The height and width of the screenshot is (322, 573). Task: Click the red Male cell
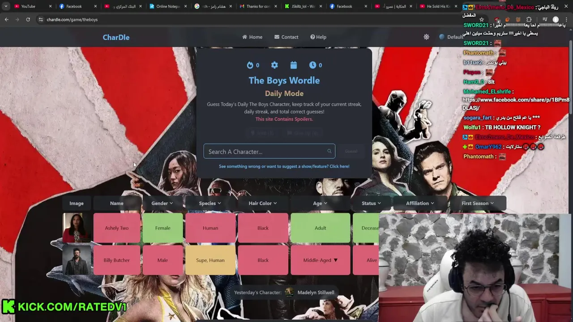pos(162,260)
